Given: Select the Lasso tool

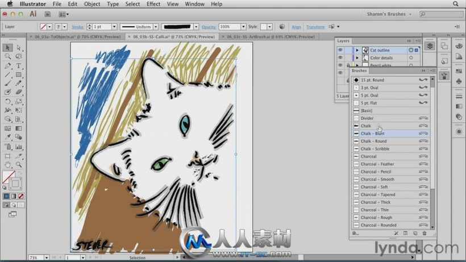Looking at the screenshot, I should pyautogui.click(x=19, y=56).
